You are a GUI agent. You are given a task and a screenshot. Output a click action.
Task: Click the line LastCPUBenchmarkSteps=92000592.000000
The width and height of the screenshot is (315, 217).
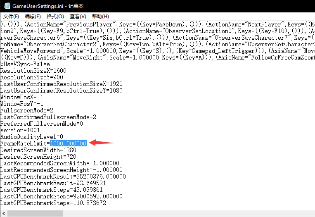61,196
